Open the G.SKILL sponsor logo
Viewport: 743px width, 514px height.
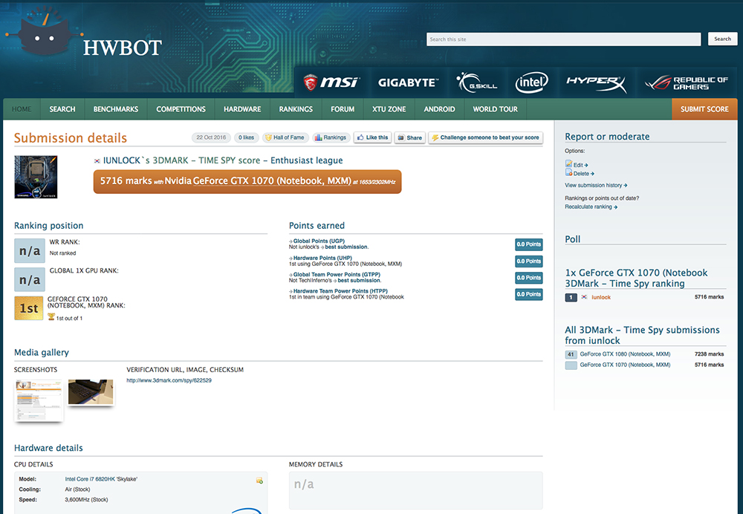477,82
